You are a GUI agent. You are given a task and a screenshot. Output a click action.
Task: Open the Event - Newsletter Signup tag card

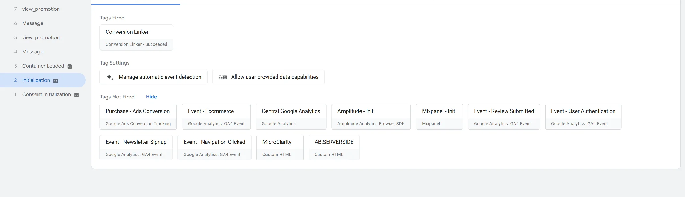136,148
